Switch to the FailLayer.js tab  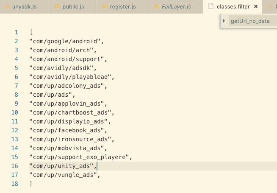pyautogui.click(x=176, y=7)
